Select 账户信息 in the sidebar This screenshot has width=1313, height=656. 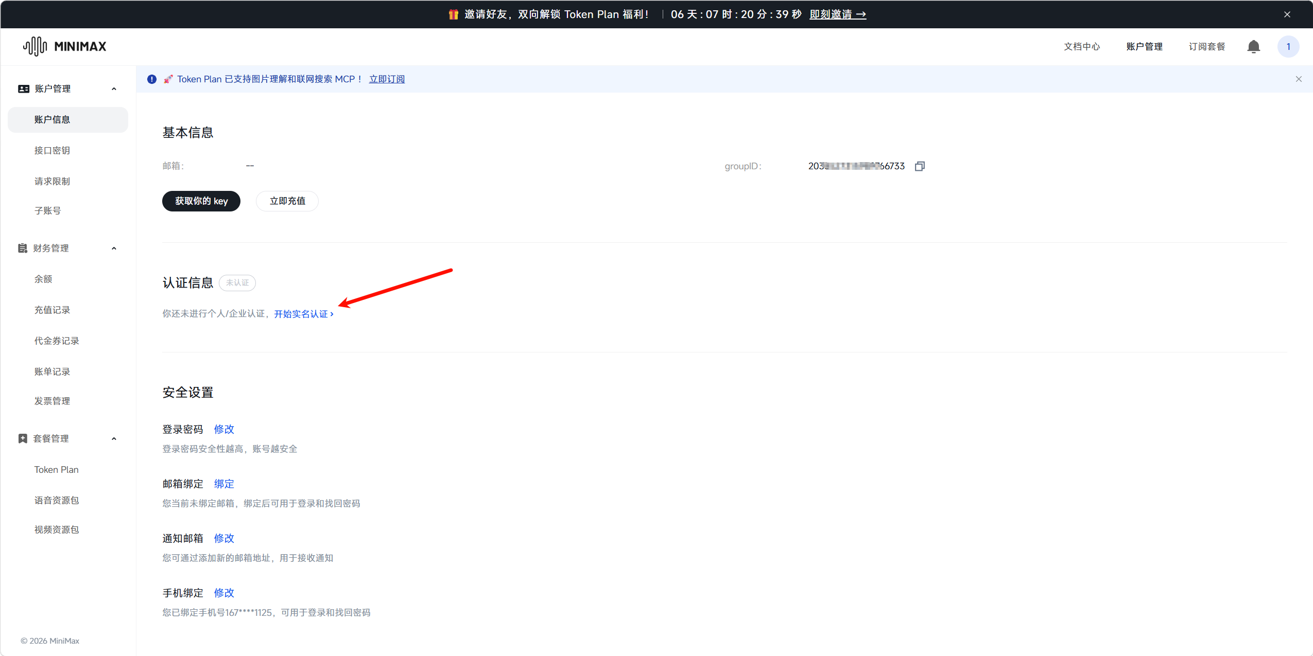click(x=68, y=120)
